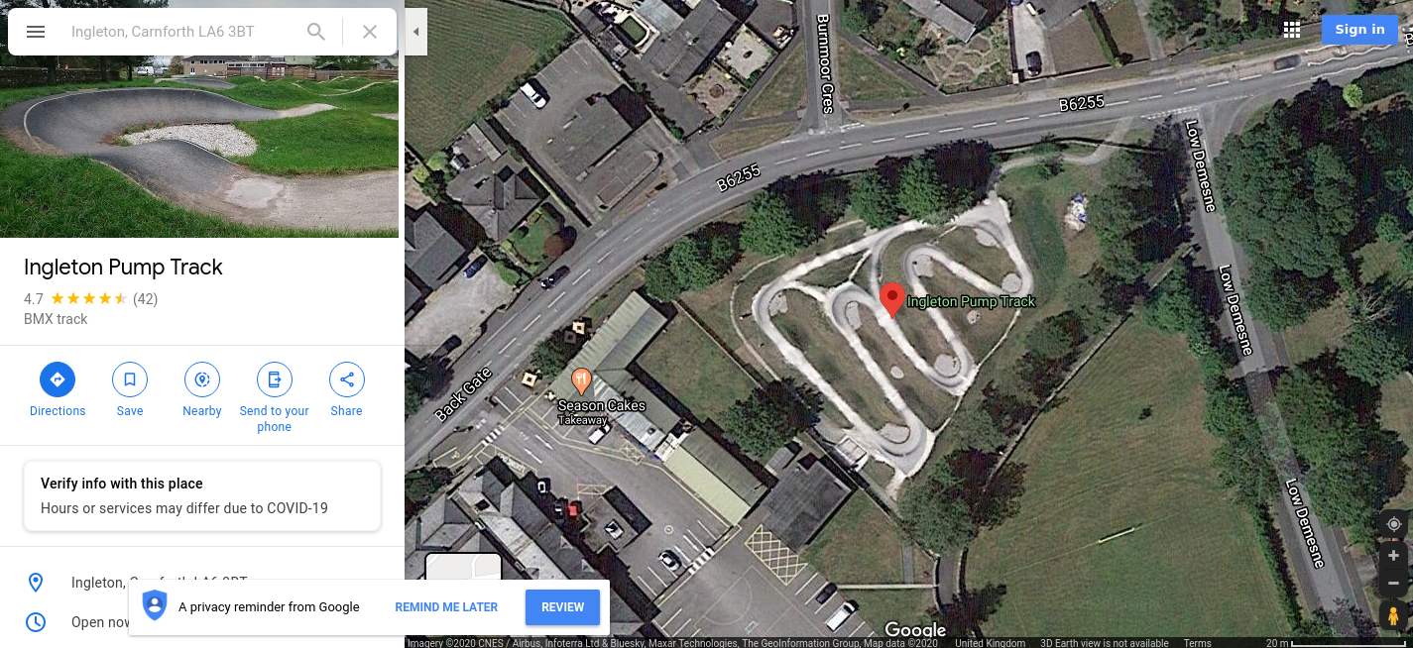Image resolution: width=1413 pixels, height=648 pixels.
Task: Zoom out with the minus button
Action: pos(1393,583)
